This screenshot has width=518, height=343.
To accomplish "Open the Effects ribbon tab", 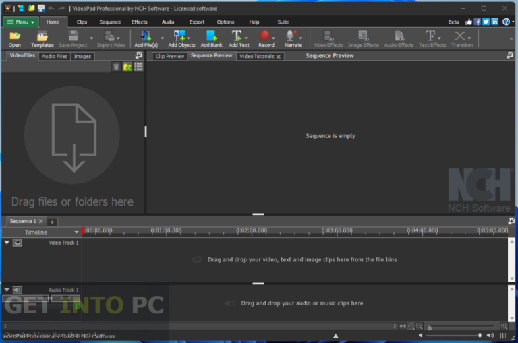I will tap(140, 22).
